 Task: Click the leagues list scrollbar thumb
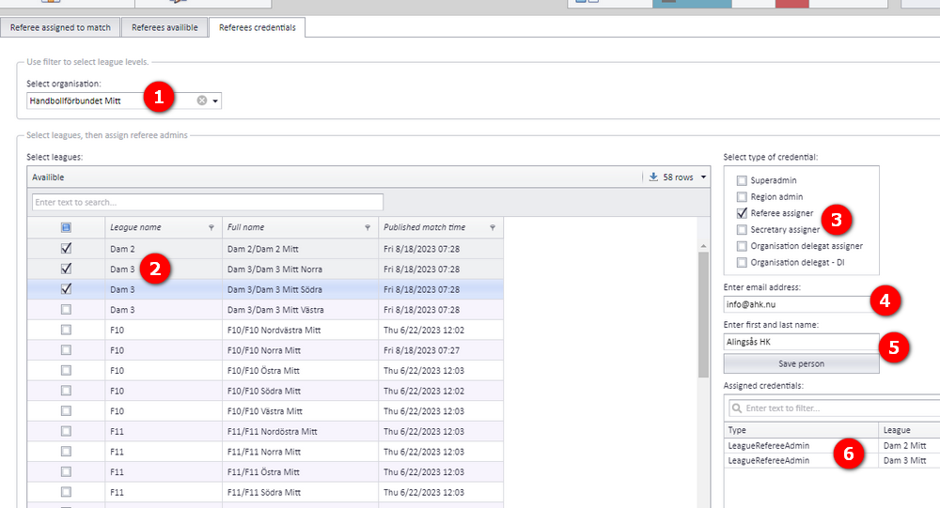[703, 315]
